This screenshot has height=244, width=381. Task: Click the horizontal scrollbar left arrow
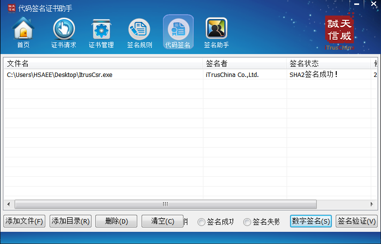[x=9, y=205]
